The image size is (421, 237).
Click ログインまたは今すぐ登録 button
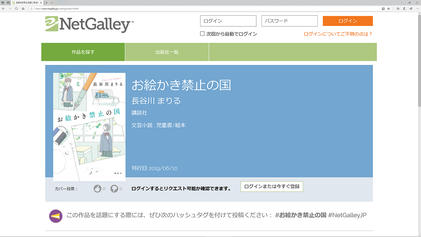tap(272, 186)
